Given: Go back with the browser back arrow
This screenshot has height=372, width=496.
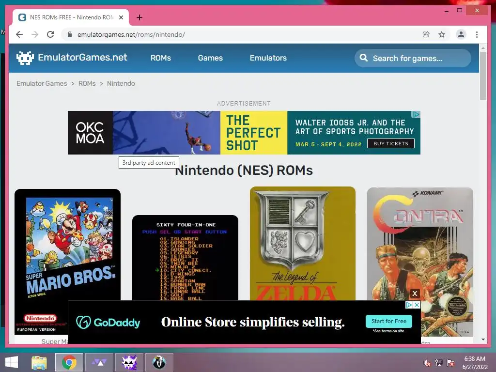Looking at the screenshot, I should [x=19, y=34].
